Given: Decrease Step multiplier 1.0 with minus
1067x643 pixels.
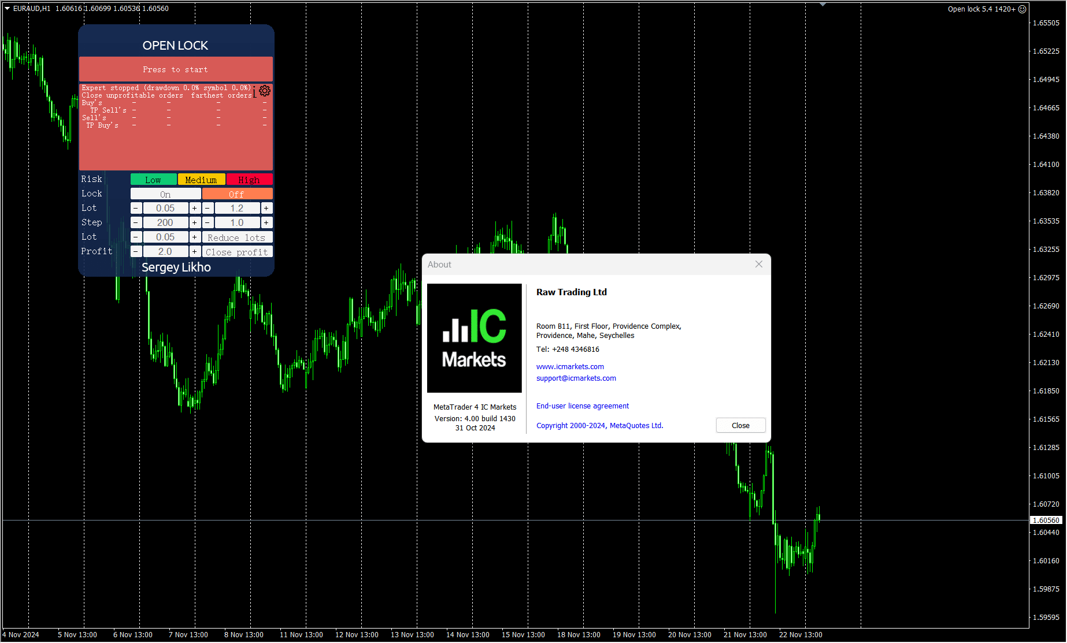Looking at the screenshot, I should (208, 222).
